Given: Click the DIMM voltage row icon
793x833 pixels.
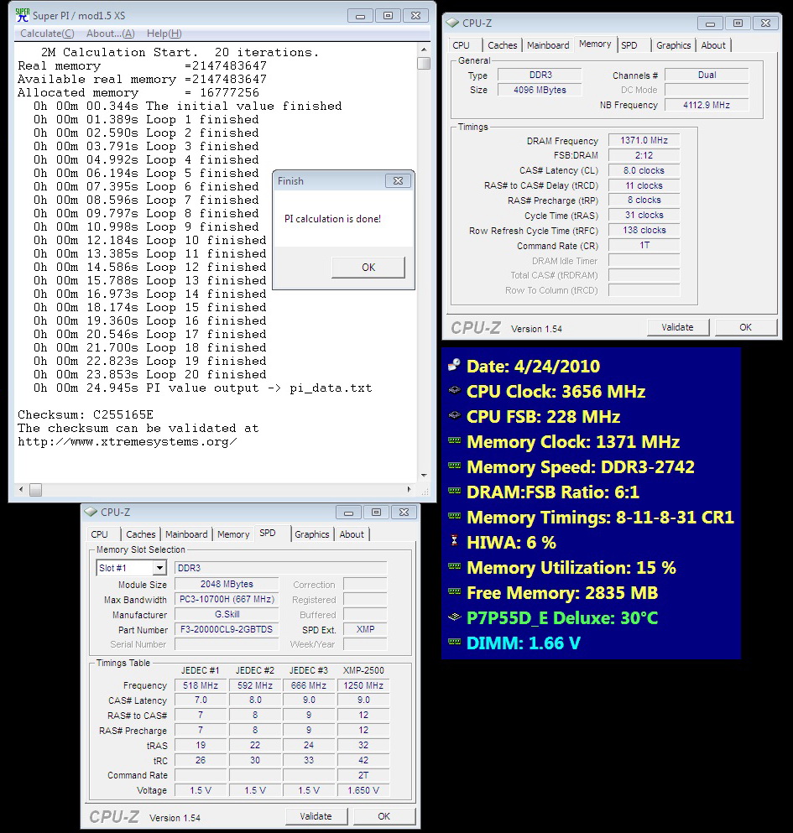Looking at the screenshot, I should pyautogui.click(x=454, y=642).
